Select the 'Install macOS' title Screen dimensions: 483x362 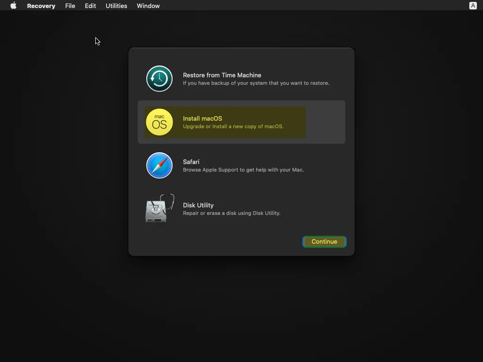point(202,118)
